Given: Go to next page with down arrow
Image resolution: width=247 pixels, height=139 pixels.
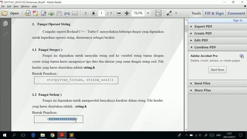Looking at the screenshot, I should click(x=93, y=13).
